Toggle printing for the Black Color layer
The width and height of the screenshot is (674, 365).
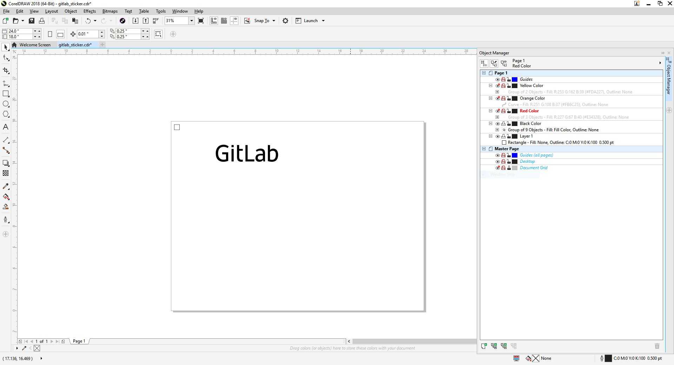click(503, 124)
